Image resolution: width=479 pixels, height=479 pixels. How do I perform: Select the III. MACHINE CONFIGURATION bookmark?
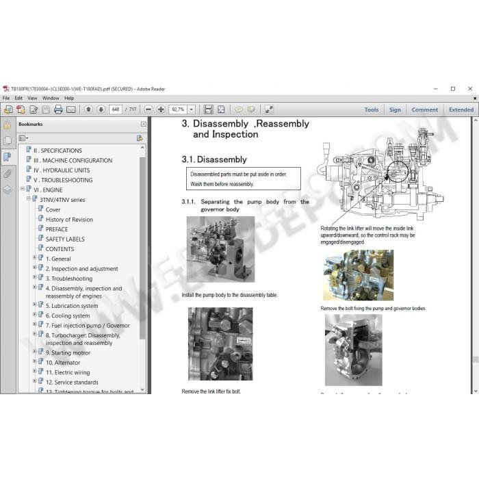pyautogui.click(x=73, y=160)
